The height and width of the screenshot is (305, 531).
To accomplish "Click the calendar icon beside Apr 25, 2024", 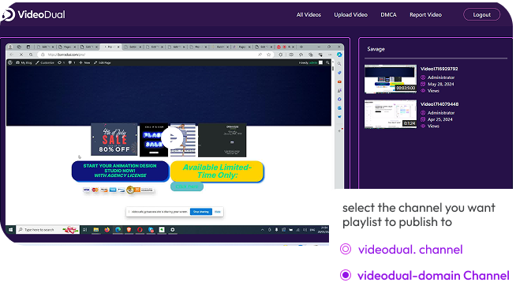I will [x=423, y=119].
